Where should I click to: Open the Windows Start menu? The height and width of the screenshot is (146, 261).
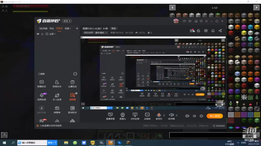pyautogui.click(x=4, y=143)
